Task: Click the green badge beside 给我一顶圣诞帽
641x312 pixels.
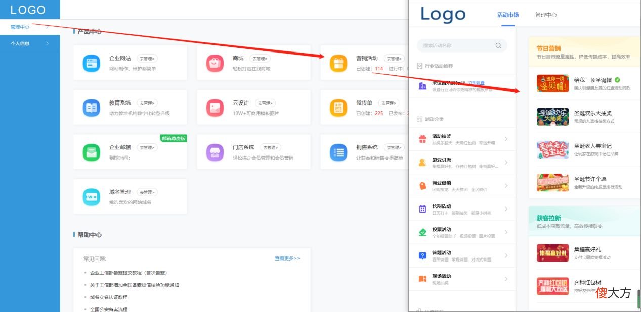Action: pos(617,80)
